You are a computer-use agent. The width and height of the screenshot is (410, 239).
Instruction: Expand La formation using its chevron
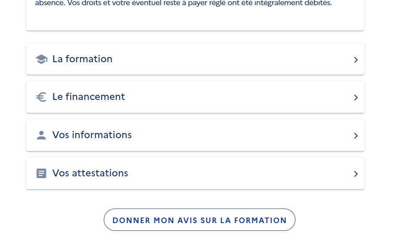(x=356, y=60)
